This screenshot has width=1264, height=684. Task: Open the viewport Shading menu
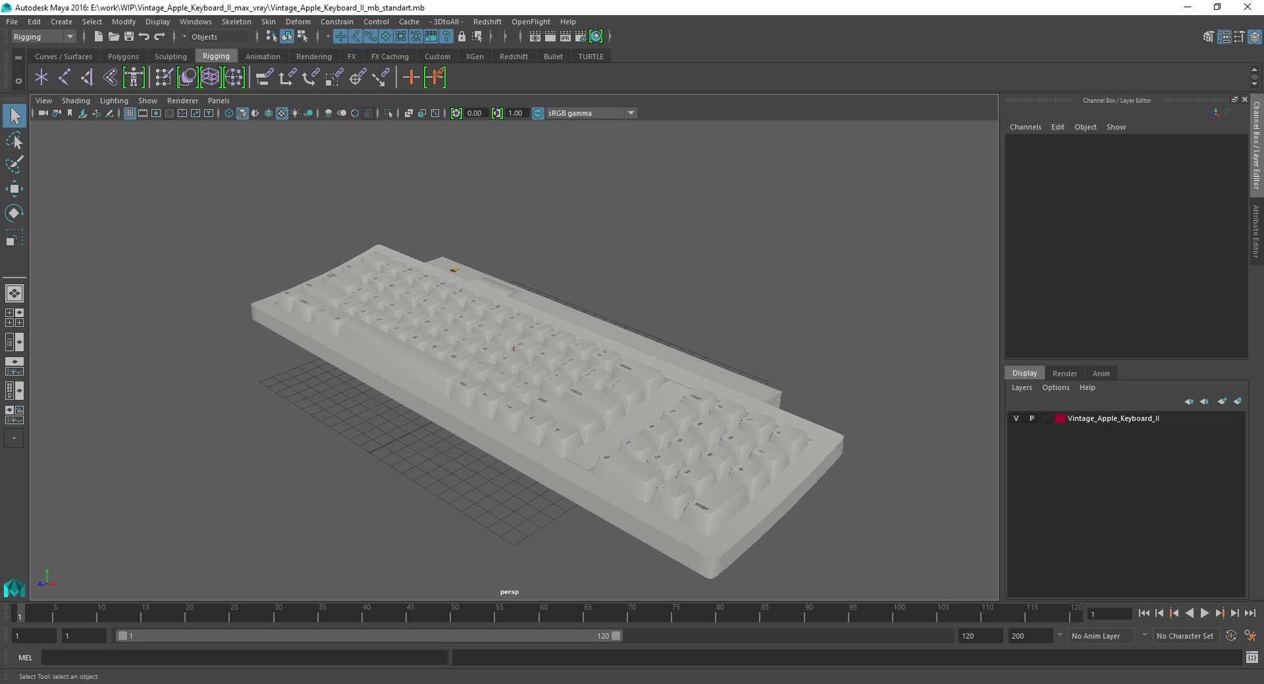76,101
